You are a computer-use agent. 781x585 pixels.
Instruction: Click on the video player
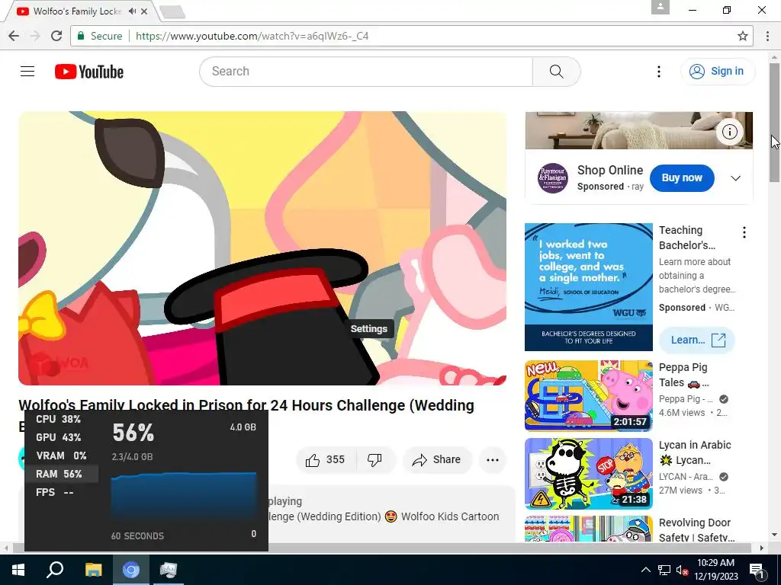pyautogui.click(x=262, y=248)
